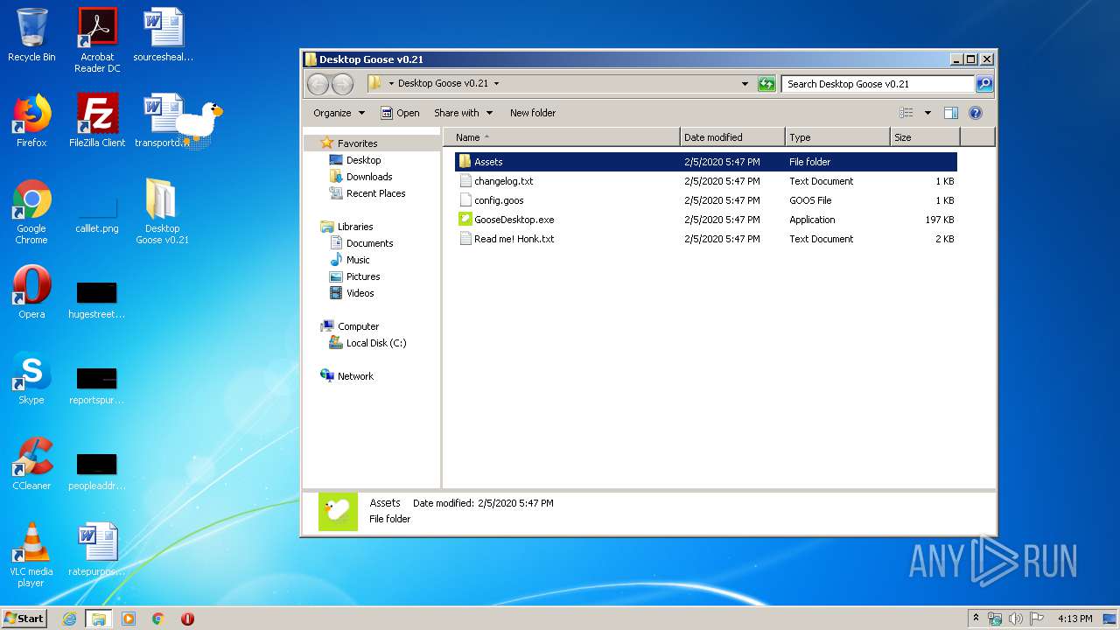
Task: Click the volume speaker tray icon
Action: (x=1015, y=619)
